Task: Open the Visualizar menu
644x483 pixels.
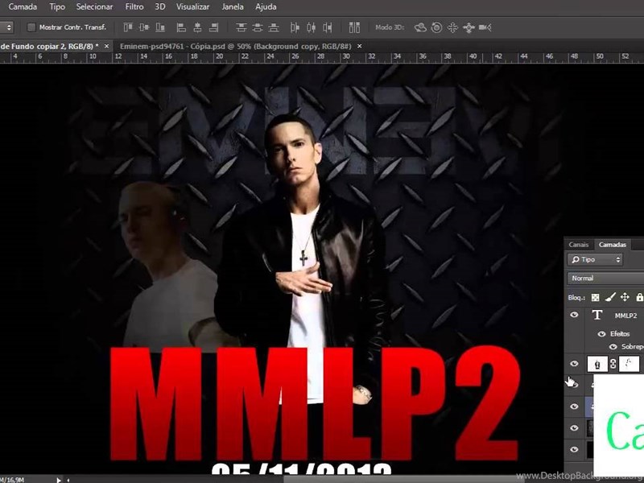Action: click(x=192, y=7)
